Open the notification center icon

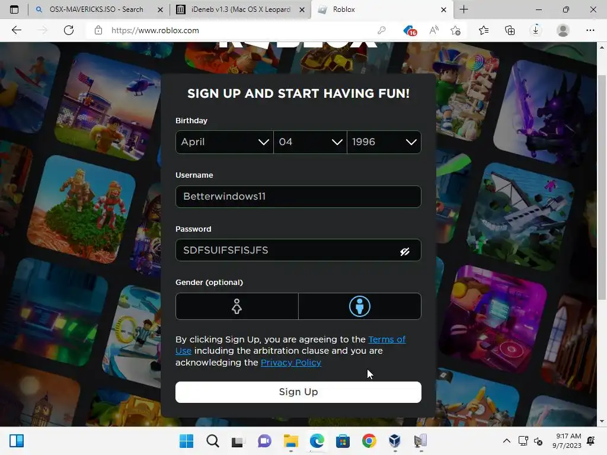tap(591, 441)
